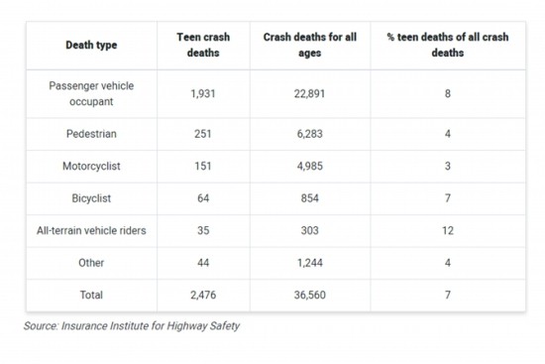The image size is (545, 364).
Task: Click the 12 percent cell for ATV riders
Action: click(448, 230)
